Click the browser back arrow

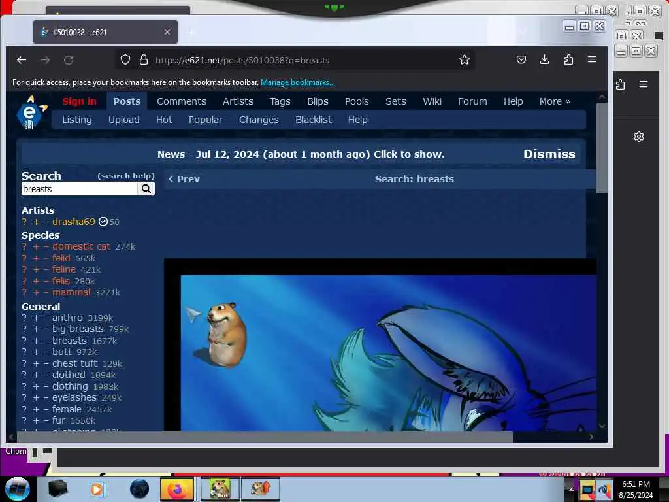coord(22,60)
